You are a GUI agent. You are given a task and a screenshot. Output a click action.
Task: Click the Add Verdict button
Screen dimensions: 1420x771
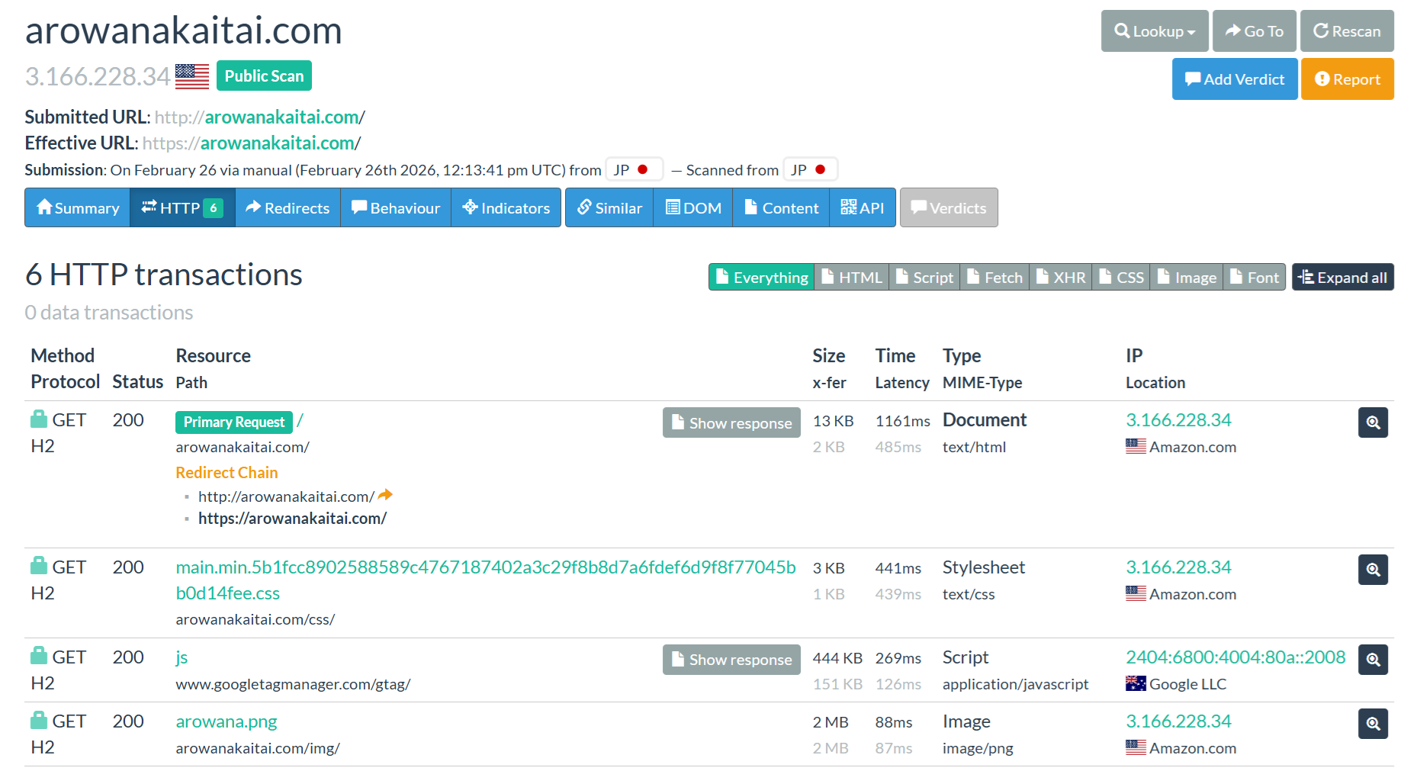1234,79
